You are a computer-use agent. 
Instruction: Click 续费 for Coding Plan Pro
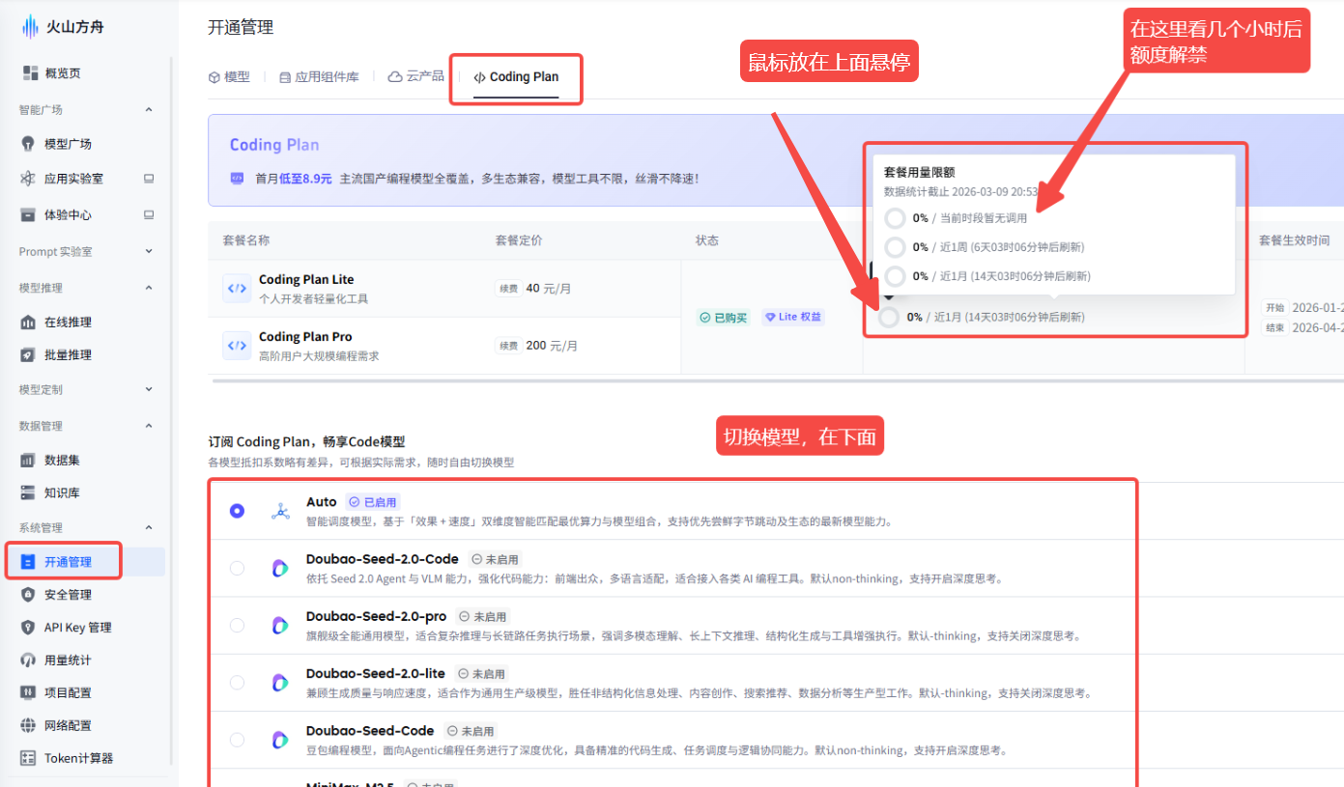(x=508, y=346)
